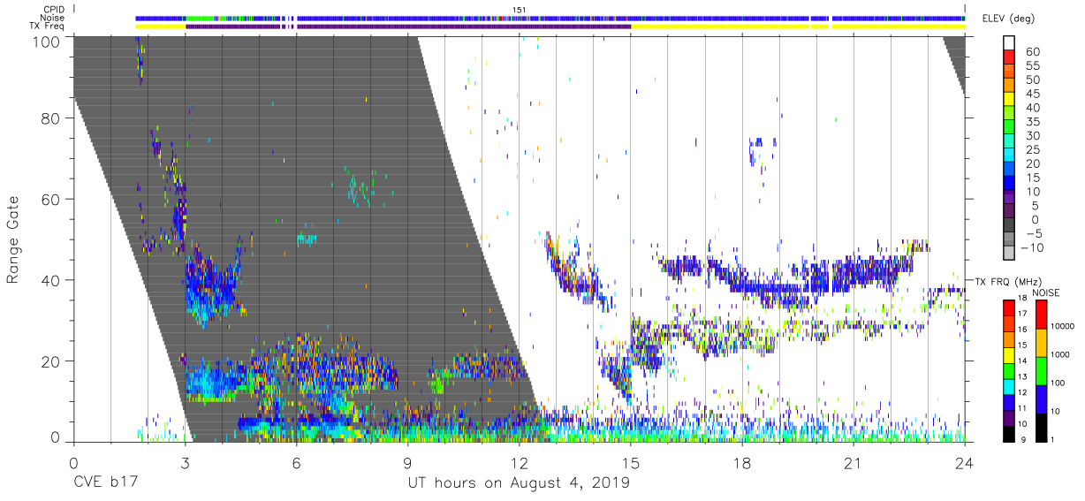This screenshot has width=1085, height=501.
Task: Select the '100' label on NOISE colorbar
Action: (x=1058, y=383)
